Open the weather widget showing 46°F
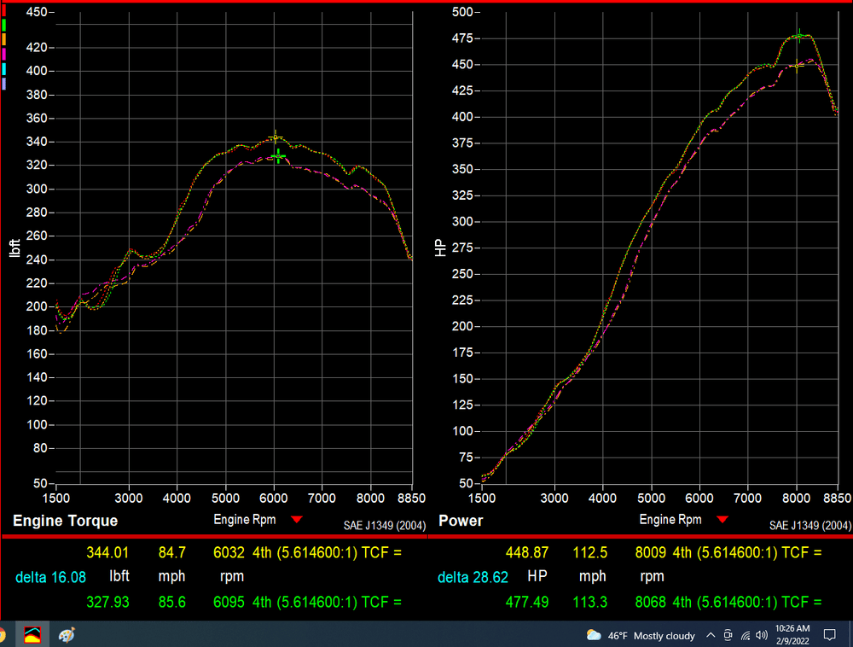The width and height of the screenshot is (853, 647). pyautogui.click(x=641, y=635)
